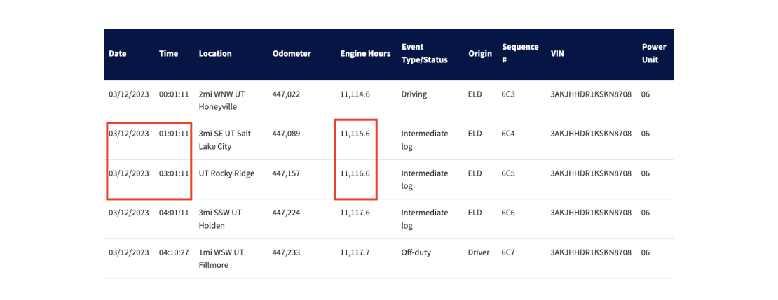Viewport: 778px width, 300px height.
Task: Click the time 03:01:11 cell
Action: pos(174,173)
